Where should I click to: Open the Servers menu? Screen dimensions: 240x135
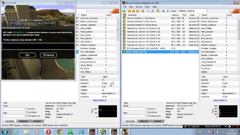point(139,7)
